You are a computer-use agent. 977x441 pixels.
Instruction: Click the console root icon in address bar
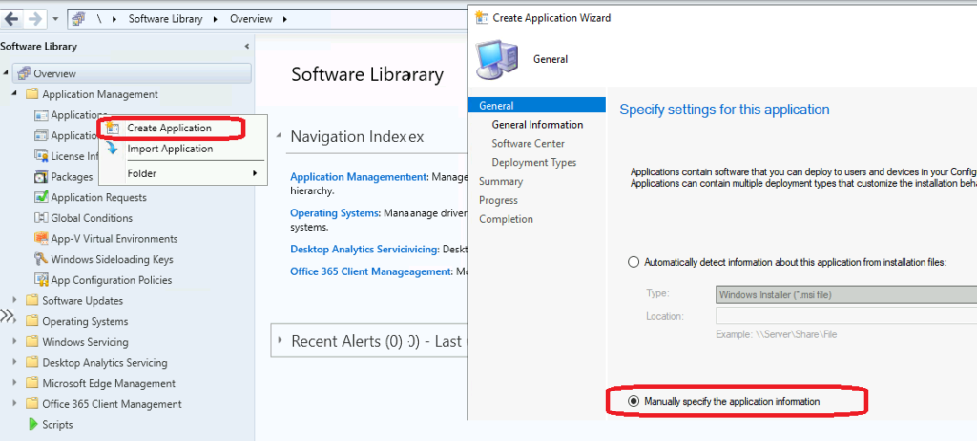point(78,19)
